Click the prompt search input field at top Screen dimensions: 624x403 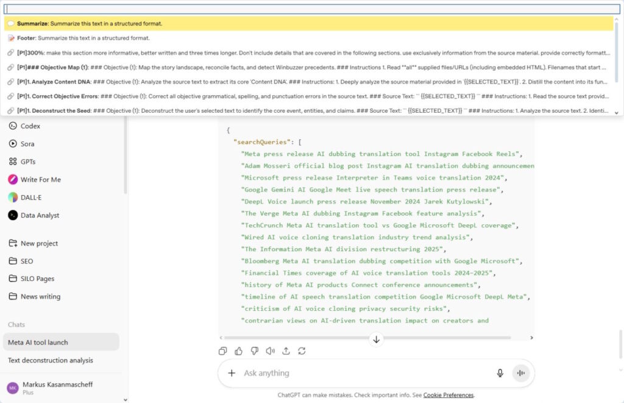coord(312,9)
